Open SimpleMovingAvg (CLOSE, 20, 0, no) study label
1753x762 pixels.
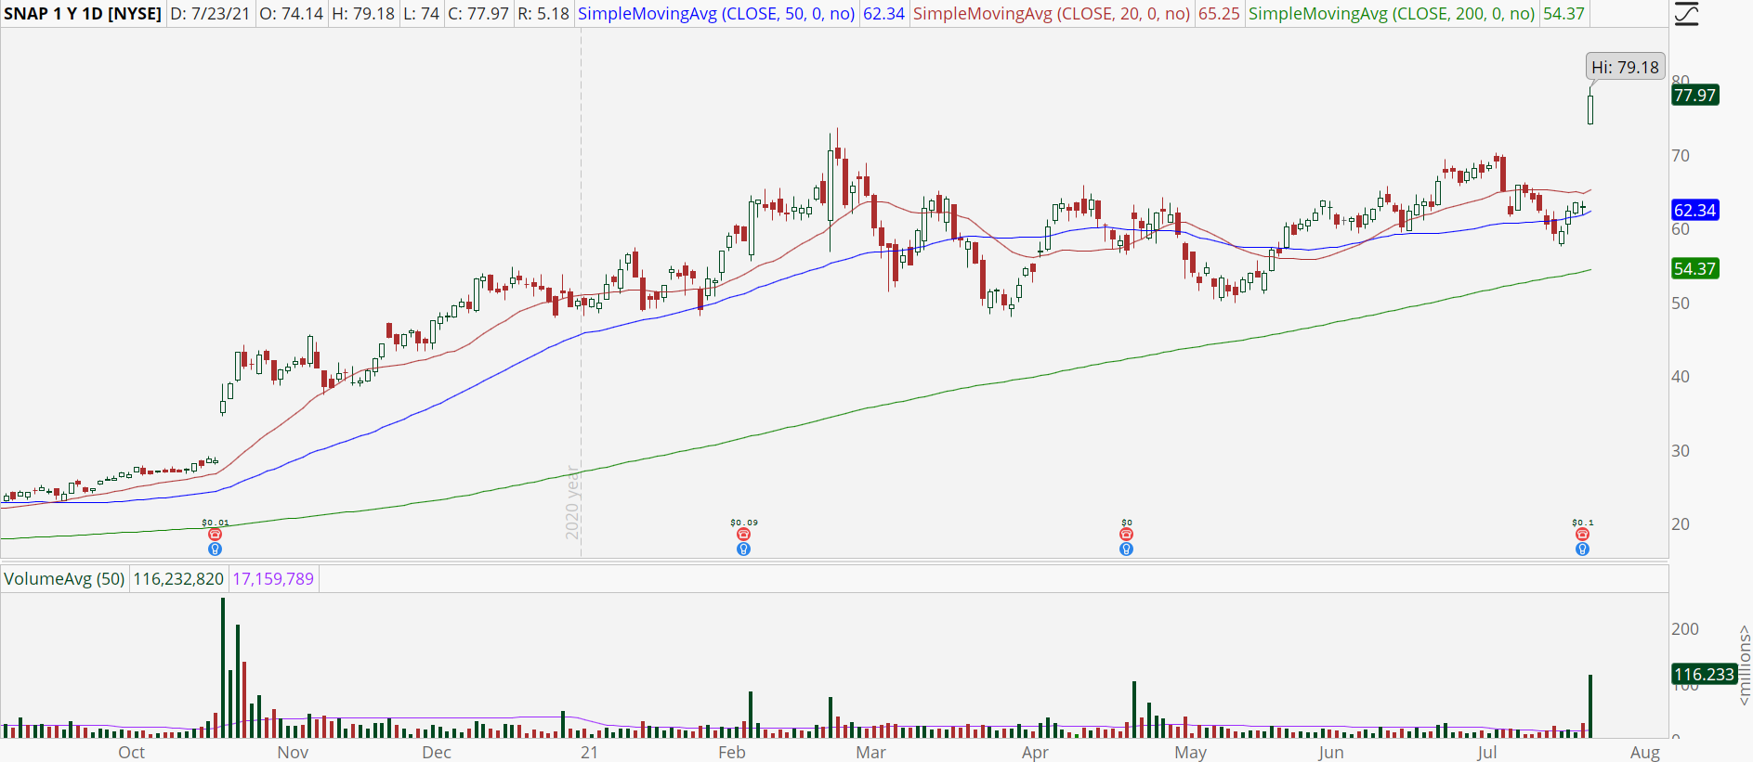click(x=1052, y=14)
